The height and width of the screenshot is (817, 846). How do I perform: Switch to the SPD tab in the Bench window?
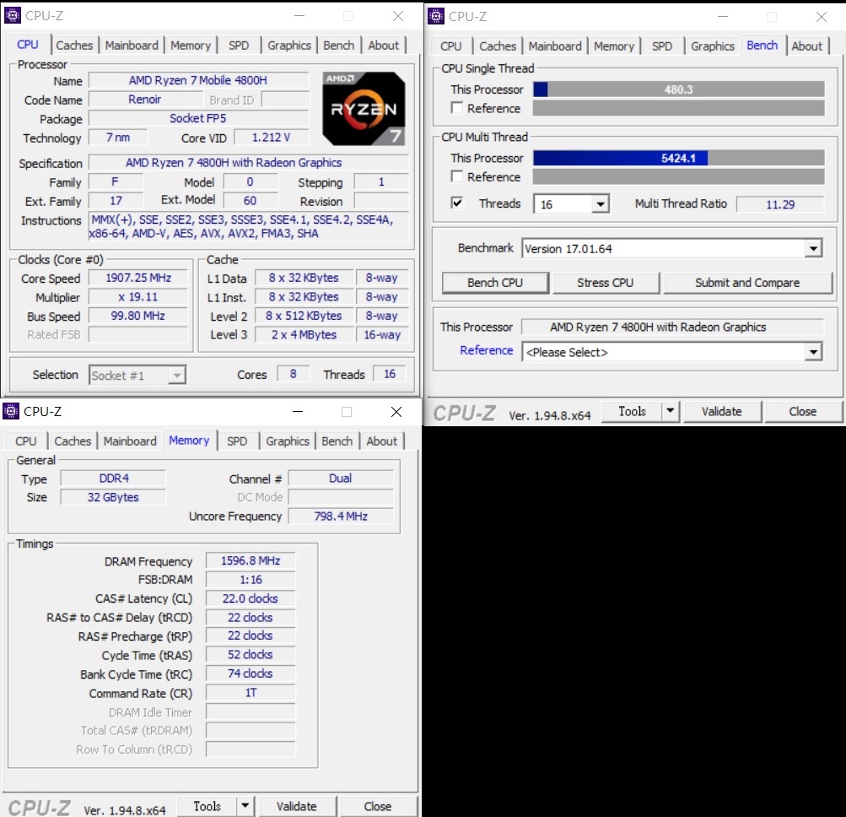coord(662,46)
